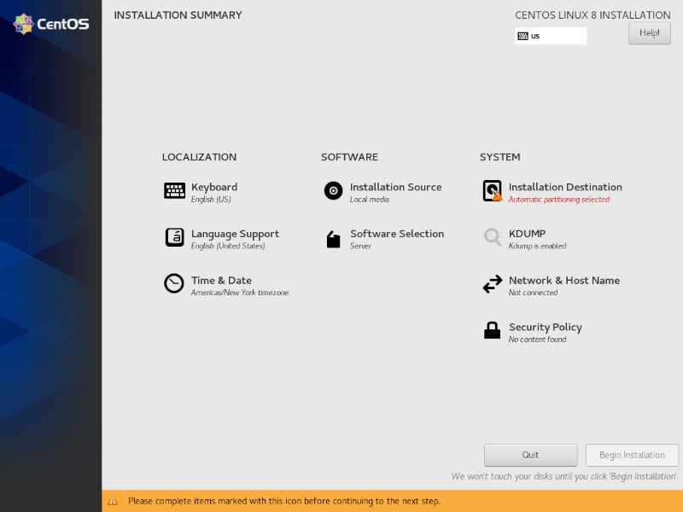Viewport: 683px width, 512px height.
Task: Open the Keyboard layout settings icon
Action: pyautogui.click(x=174, y=190)
